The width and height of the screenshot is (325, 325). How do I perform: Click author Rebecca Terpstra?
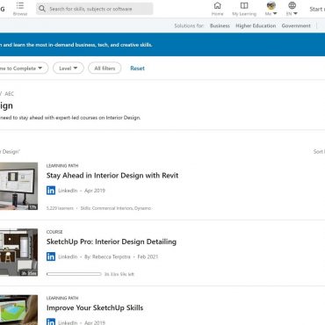tap(112, 256)
